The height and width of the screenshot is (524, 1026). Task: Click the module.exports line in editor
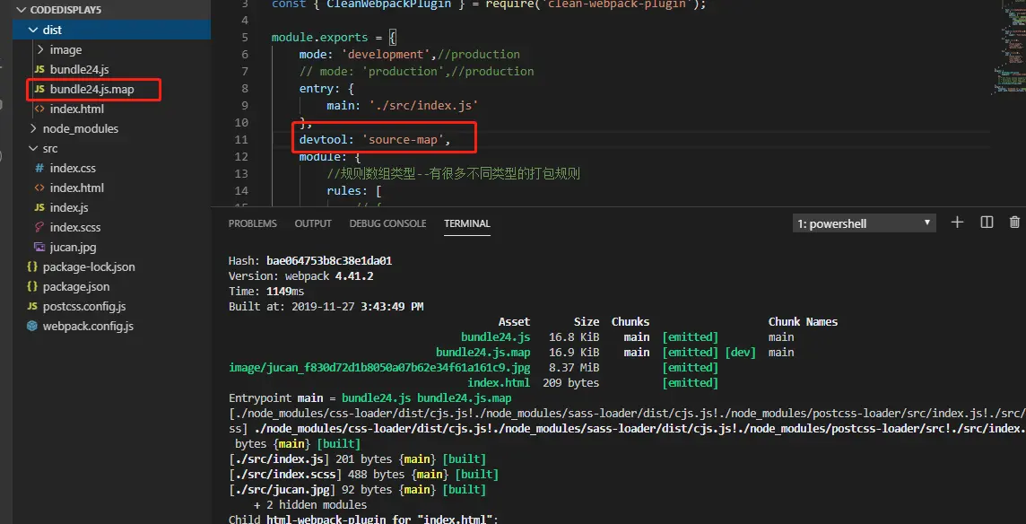tap(334, 38)
